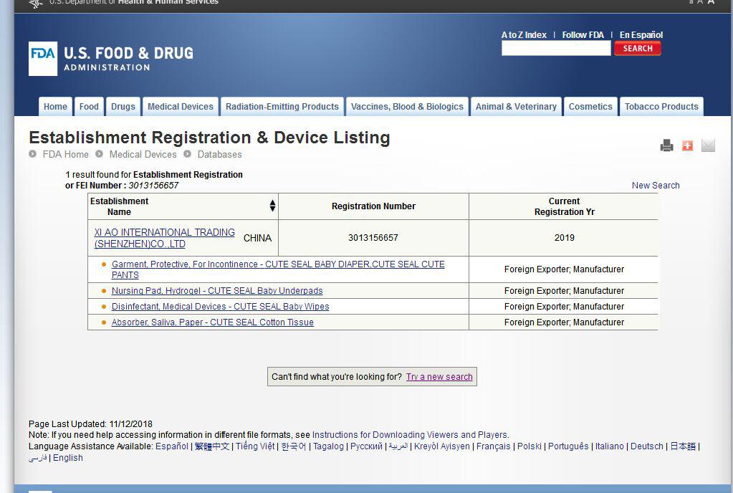This screenshot has height=493, width=733.
Task: Print this page using the printer icon
Action: pos(666,145)
